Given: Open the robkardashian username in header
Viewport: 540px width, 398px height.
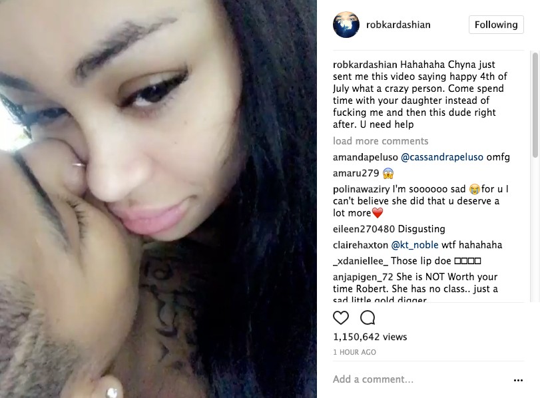Looking at the screenshot, I should click(x=398, y=25).
